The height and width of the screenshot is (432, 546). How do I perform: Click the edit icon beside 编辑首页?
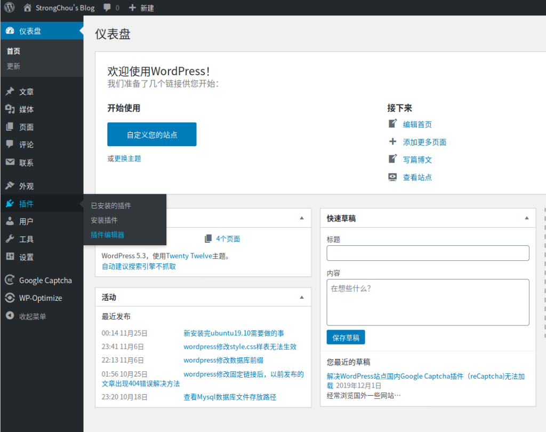392,124
